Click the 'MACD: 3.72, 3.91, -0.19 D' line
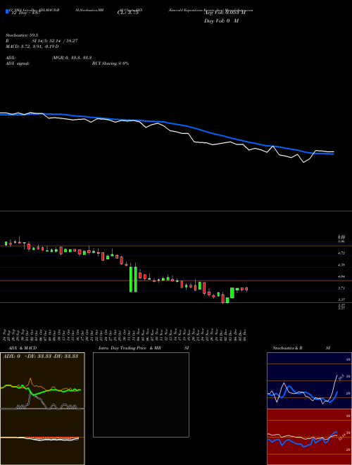Screen dimensions: 352x465 [32, 46]
